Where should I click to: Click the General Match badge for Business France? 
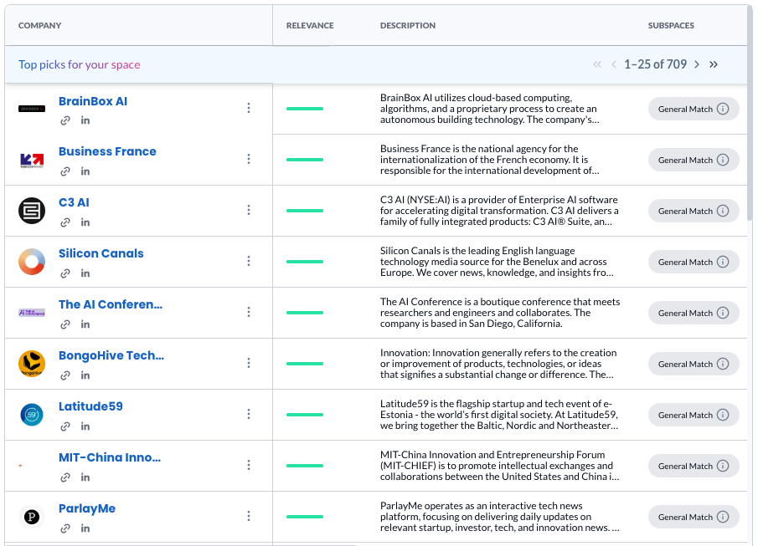(x=685, y=160)
